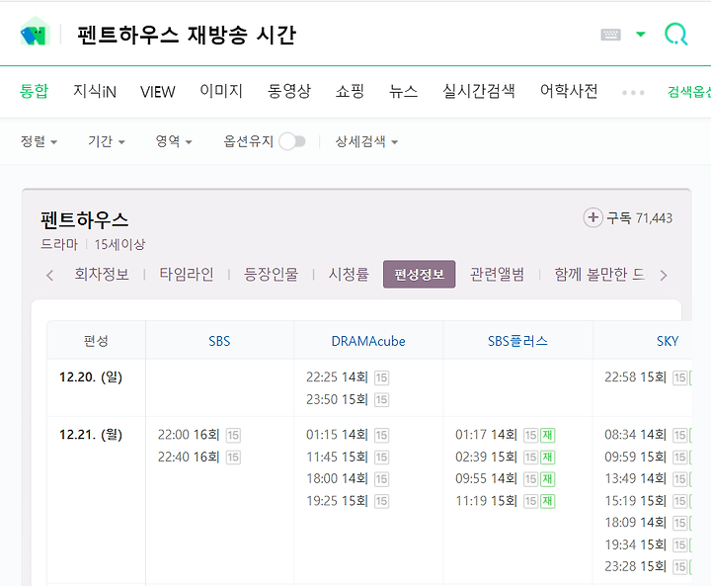Image resolution: width=711 pixels, height=586 pixels.
Task: Click the 구독 71,443 subscriber count
Action: [x=639, y=218]
